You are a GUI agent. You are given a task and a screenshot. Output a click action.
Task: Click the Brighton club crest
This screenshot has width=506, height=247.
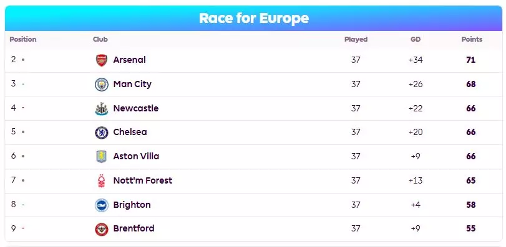101,205
